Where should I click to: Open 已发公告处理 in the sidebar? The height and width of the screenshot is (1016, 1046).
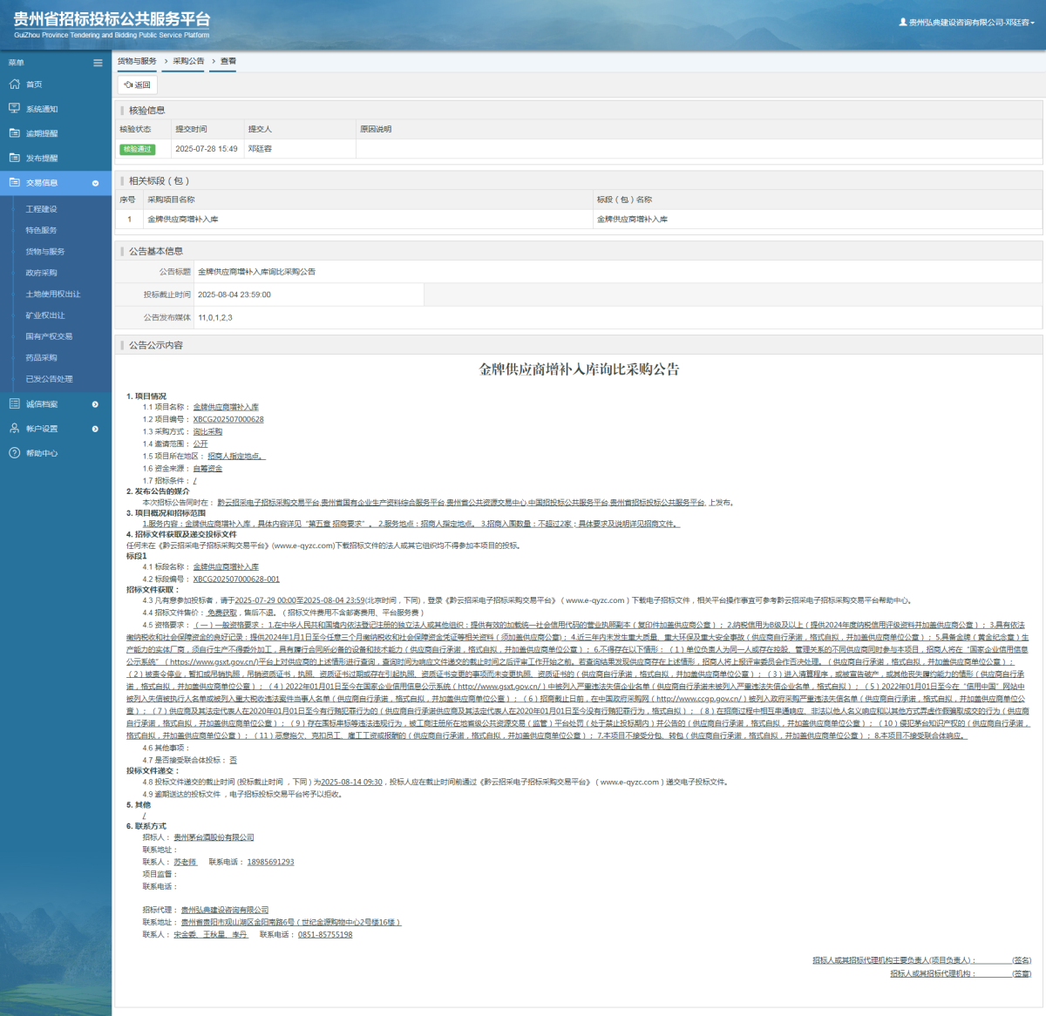click(49, 379)
